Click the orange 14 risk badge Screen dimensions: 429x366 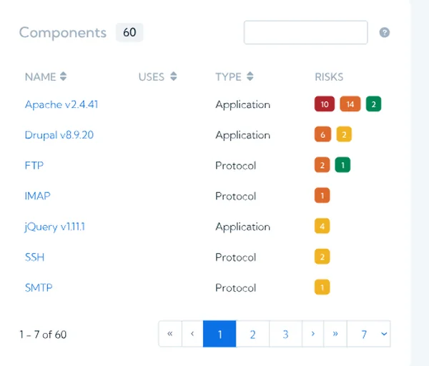pyautogui.click(x=350, y=104)
